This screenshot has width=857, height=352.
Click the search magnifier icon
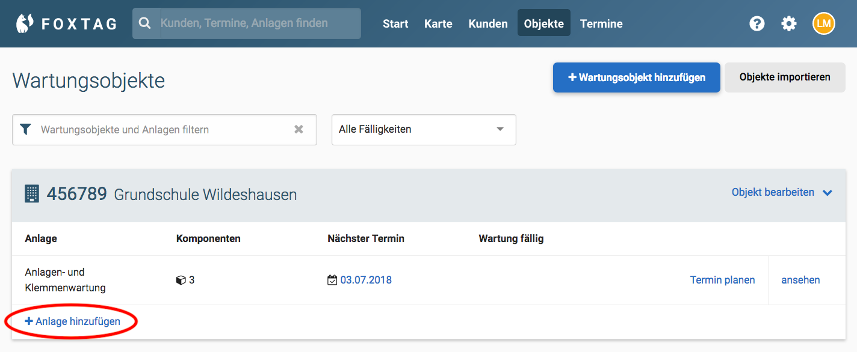click(144, 23)
